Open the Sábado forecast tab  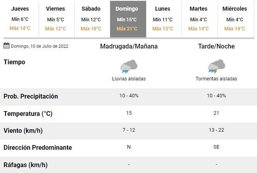click(91, 19)
